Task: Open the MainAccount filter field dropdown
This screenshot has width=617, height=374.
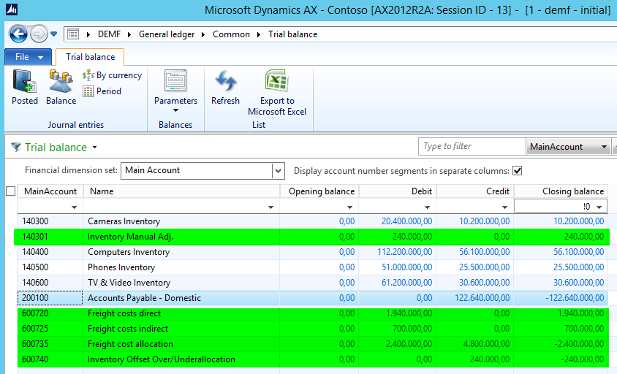Action: 604,147
